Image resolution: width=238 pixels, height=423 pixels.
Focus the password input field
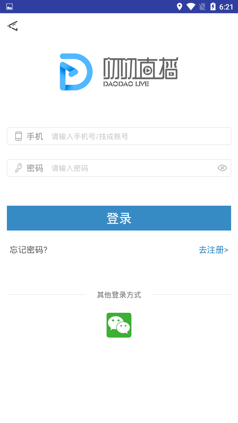(x=119, y=168)
